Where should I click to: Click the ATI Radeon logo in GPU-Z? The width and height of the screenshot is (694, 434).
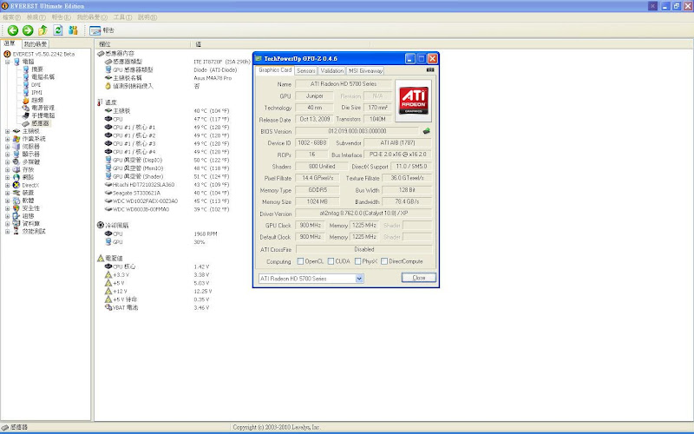click(x=414, y=101)
